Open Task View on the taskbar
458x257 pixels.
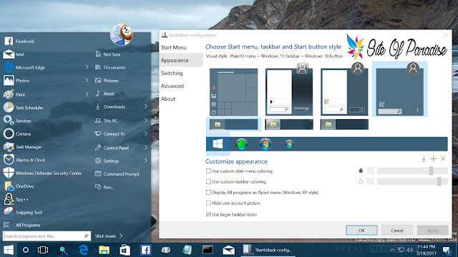click(x=43, y=250)
